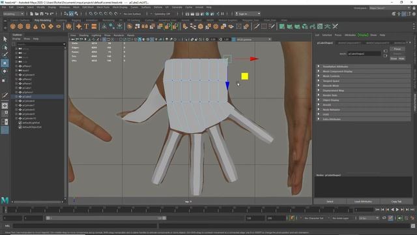
Task: Activate the Paint Selection tool
Action: coord(5,55)
